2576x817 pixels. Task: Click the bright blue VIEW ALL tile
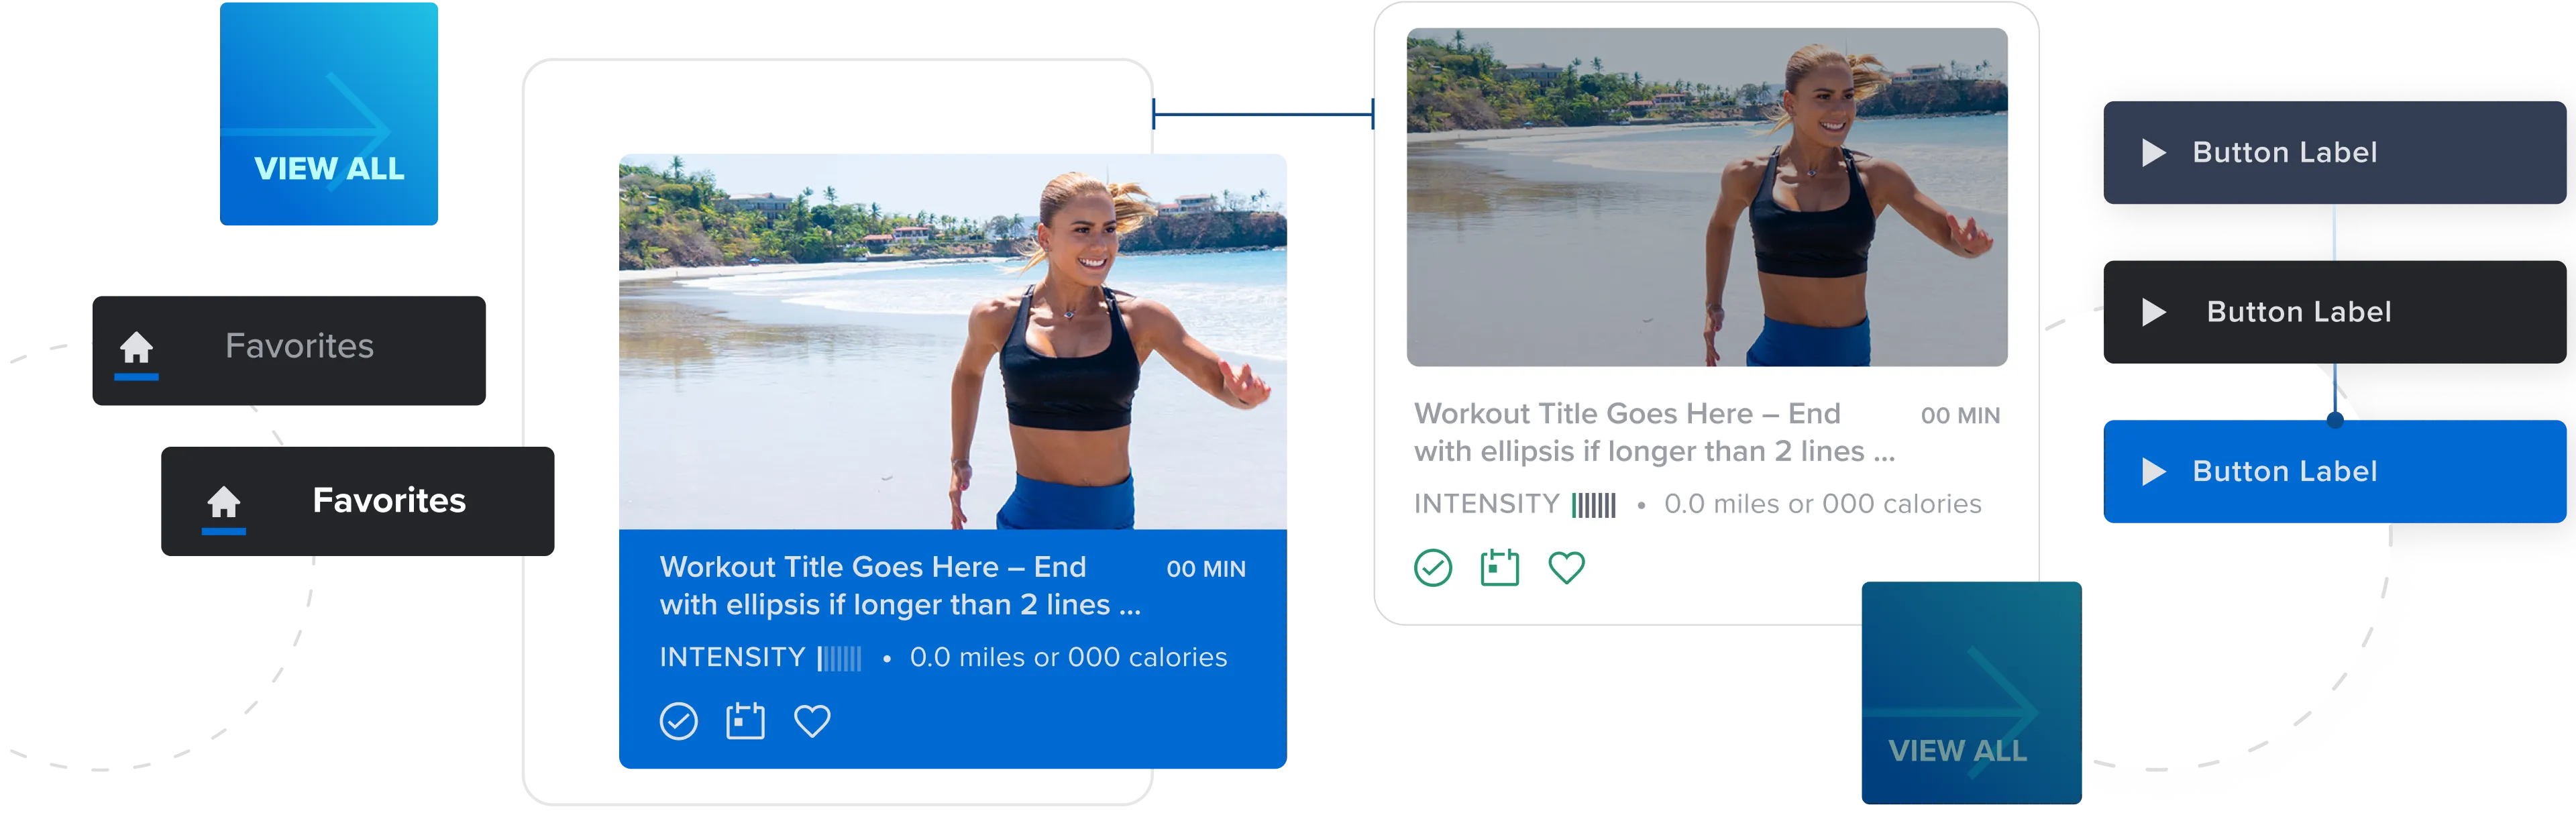click(x=329, y=114)
